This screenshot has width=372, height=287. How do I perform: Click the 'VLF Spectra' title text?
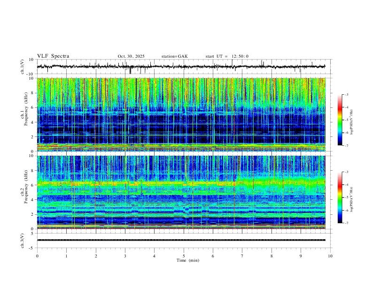click(53, 56)
